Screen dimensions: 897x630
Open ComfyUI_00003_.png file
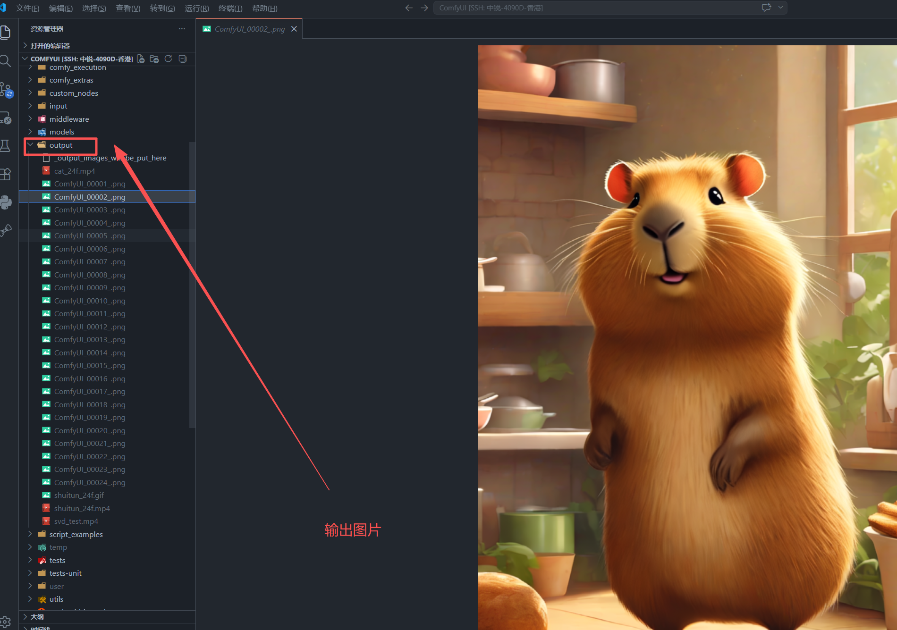click(107, 210)
